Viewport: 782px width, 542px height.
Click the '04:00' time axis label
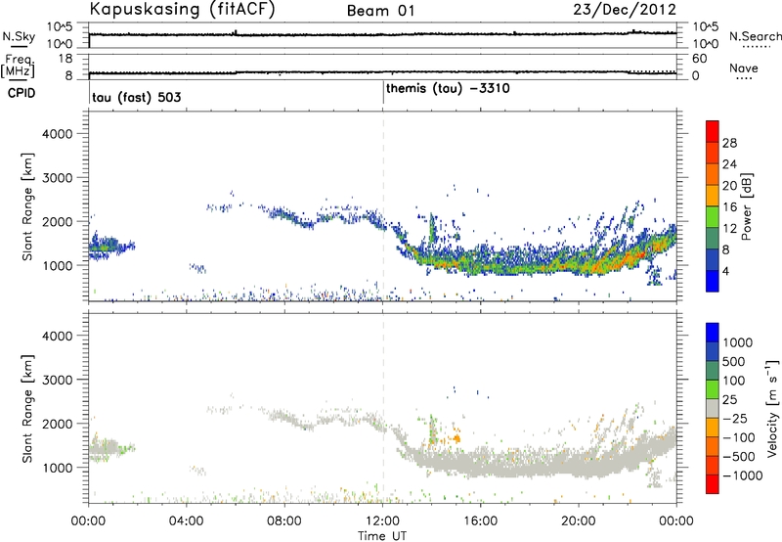point(187,521)
